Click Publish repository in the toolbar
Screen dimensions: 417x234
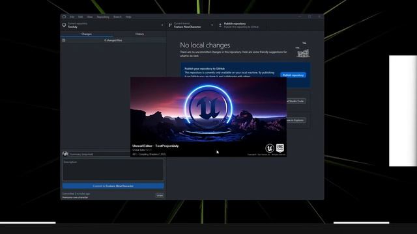coord(240,25)
